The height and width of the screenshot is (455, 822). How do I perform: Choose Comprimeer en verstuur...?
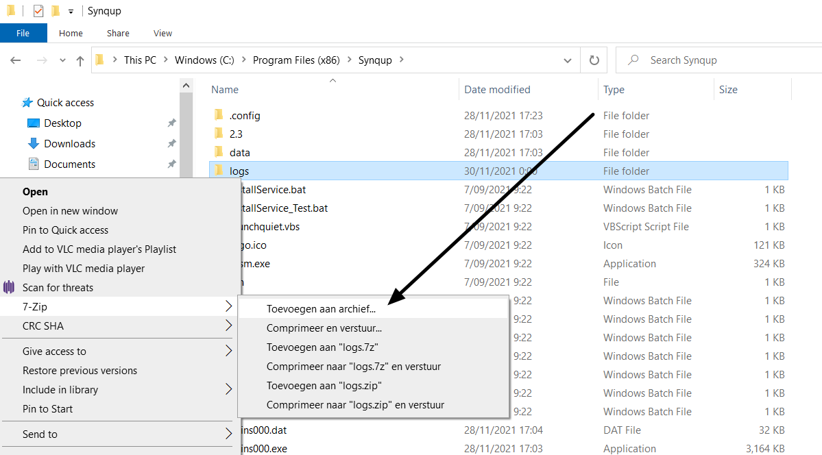(x=373, y=328)
